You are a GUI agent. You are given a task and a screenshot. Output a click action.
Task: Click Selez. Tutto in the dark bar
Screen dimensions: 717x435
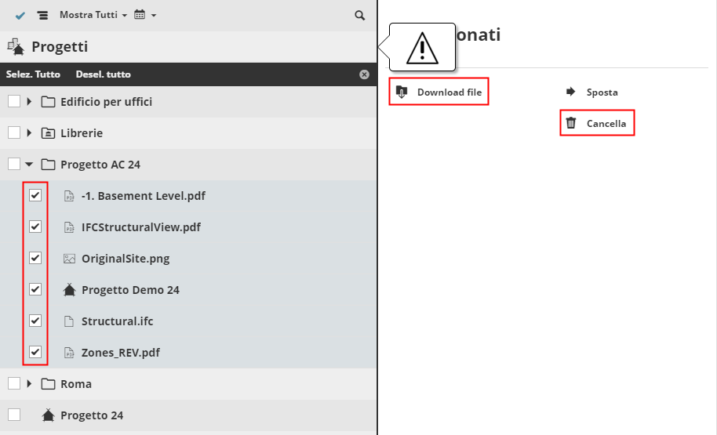[x=27, y=74]
